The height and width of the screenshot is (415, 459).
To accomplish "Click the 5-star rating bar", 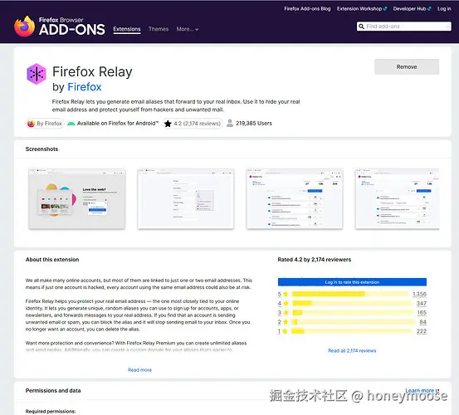I will point(350,294).
